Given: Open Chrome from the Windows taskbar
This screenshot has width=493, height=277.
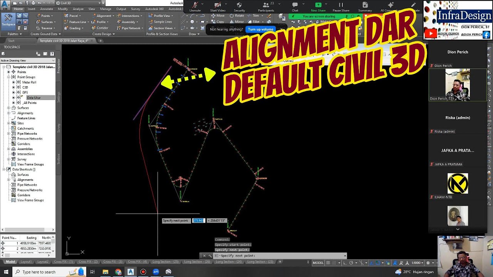Looking at the screenshot, I should point(118,272).
